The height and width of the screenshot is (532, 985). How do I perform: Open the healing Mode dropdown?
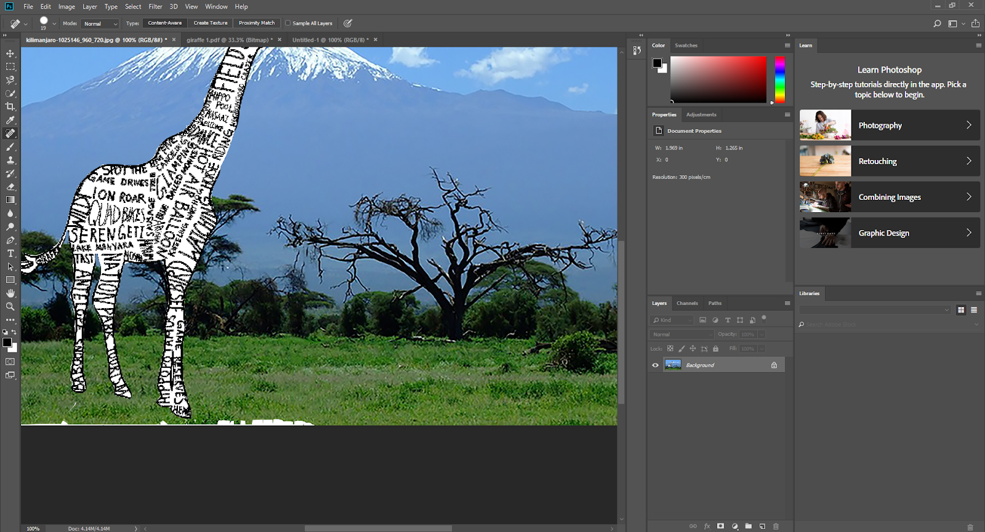pos(100,23)
